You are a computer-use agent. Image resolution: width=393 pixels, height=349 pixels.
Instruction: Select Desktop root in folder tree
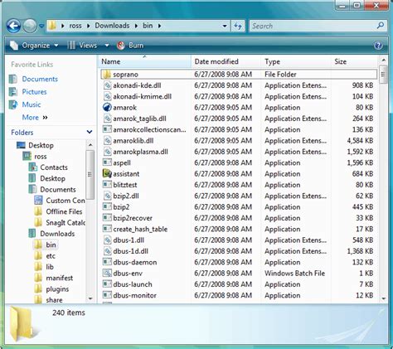click(x=41, y=145)
